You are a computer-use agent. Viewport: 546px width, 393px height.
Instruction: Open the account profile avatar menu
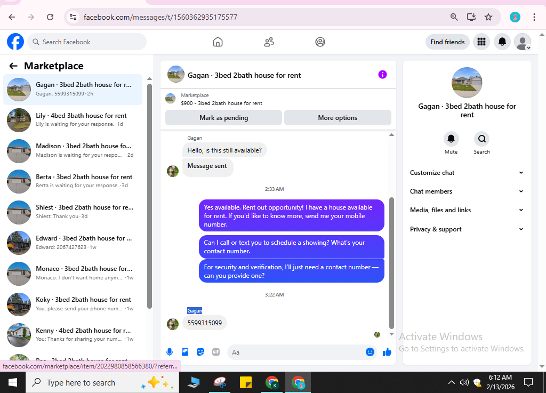coord(523,42)
